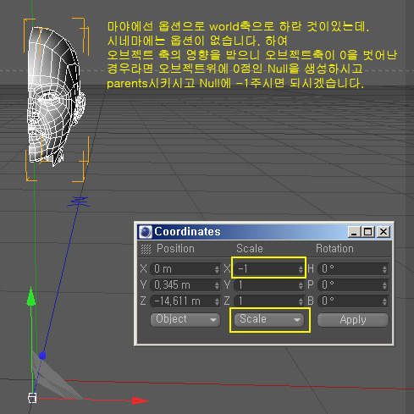Click the Position Z field -14.611 m

pos(185,301)
